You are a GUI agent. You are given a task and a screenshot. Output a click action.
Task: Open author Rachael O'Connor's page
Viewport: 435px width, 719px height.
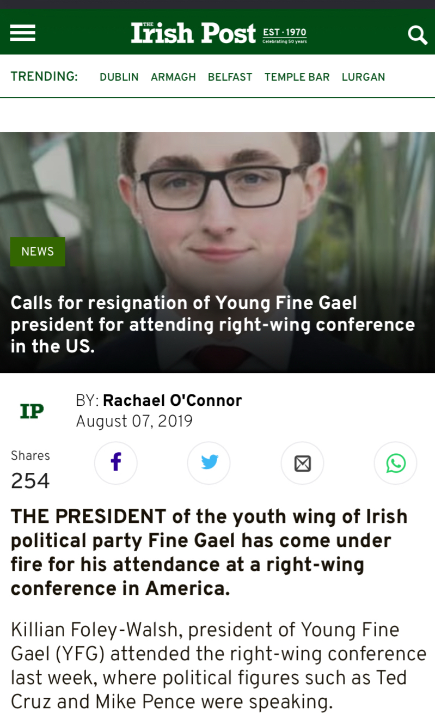point(172,401)
